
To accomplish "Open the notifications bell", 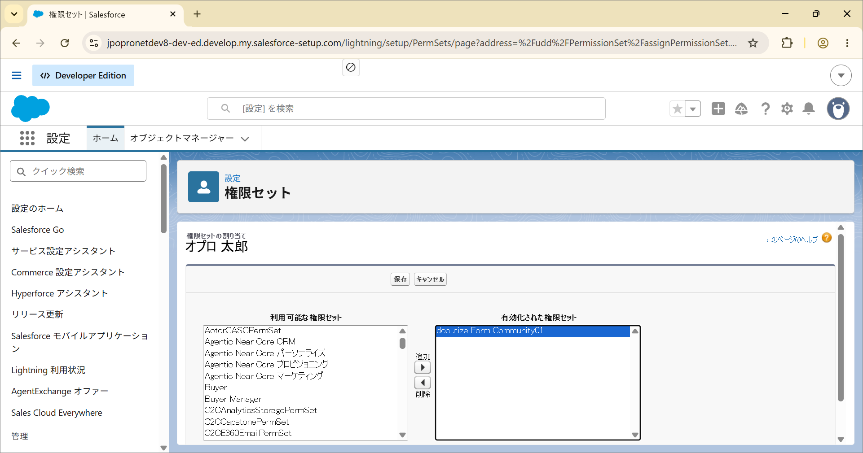I will 809,109.
